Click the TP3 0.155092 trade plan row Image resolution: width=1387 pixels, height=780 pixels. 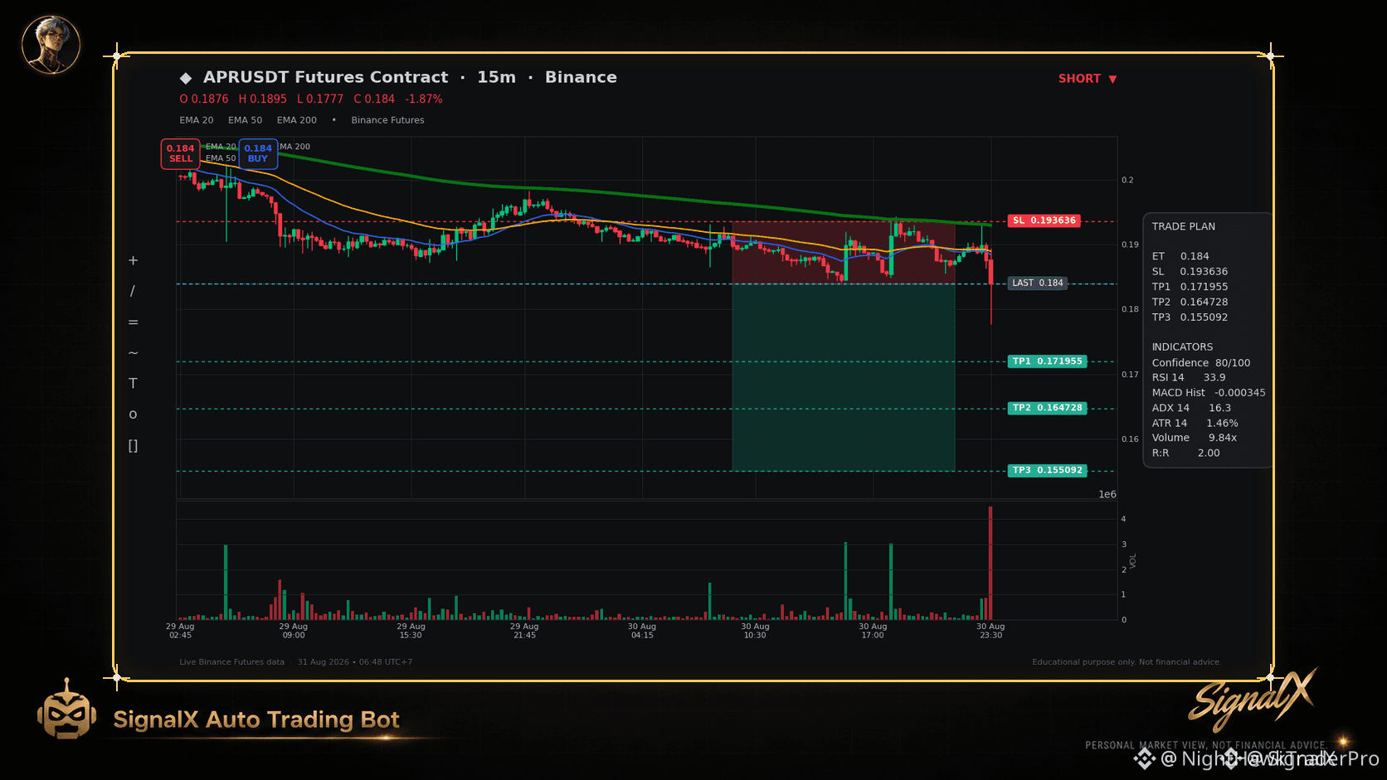(x=1190, y=317)
